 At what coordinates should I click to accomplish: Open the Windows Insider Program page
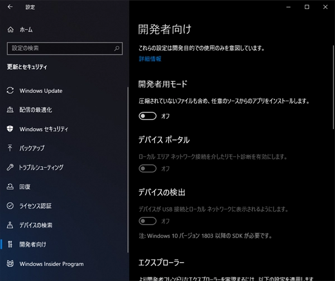[x=64, y=264]
